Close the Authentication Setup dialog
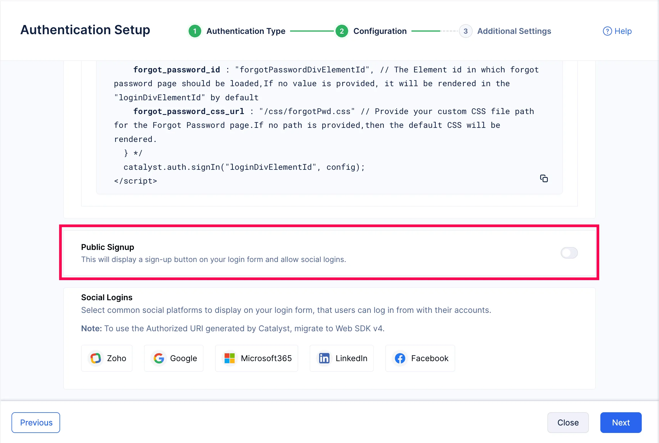 click(x=567, y=422)
